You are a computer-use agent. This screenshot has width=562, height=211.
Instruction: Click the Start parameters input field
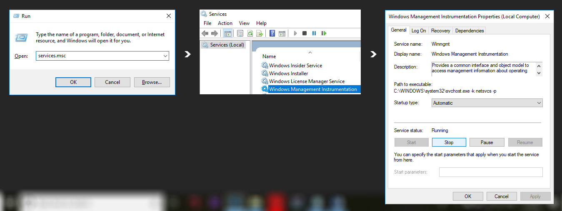click(491, 172)
